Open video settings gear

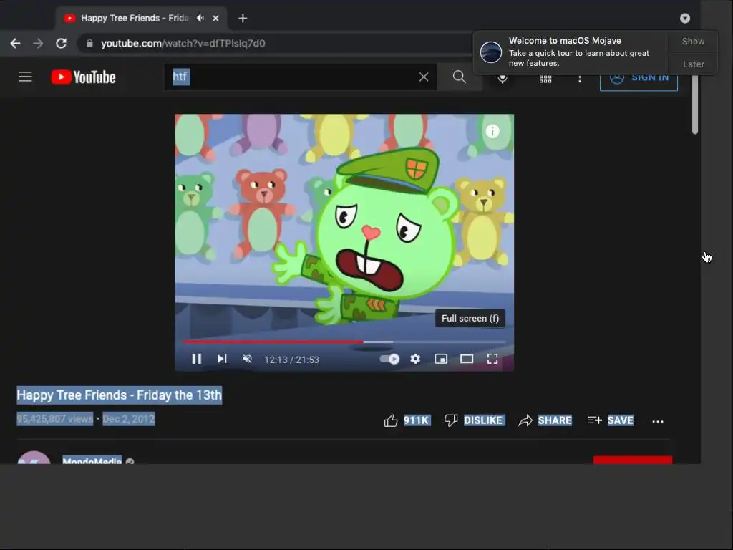415,359
